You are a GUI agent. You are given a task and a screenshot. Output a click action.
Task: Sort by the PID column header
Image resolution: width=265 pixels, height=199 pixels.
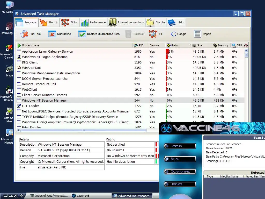click(x=140, y=45)
